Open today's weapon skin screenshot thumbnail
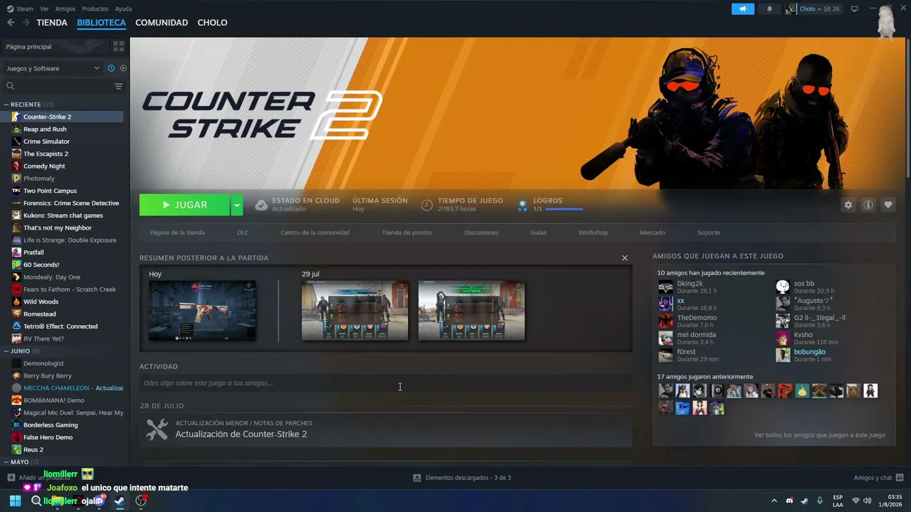This screenshot has width=911, height=512. (202, 311)
